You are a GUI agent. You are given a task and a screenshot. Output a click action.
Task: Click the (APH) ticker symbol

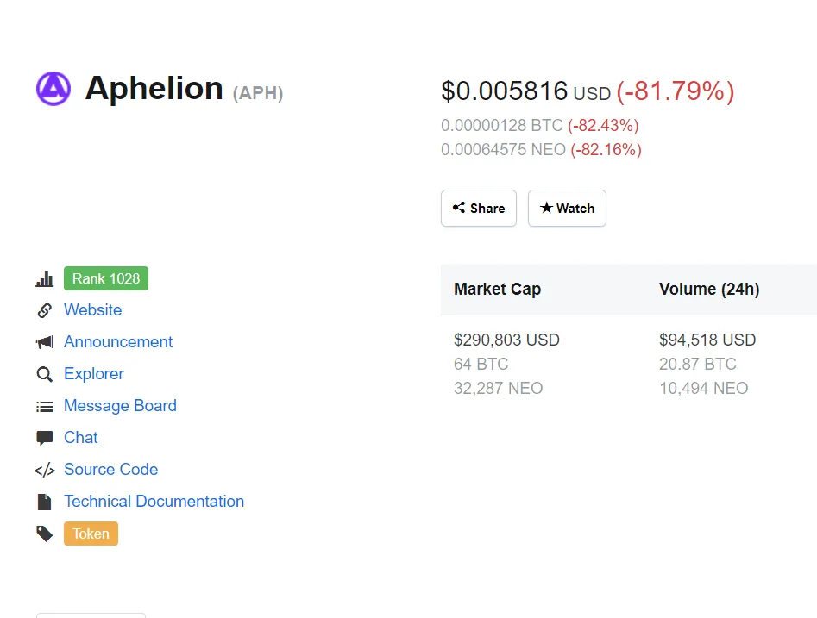(258, 93)
